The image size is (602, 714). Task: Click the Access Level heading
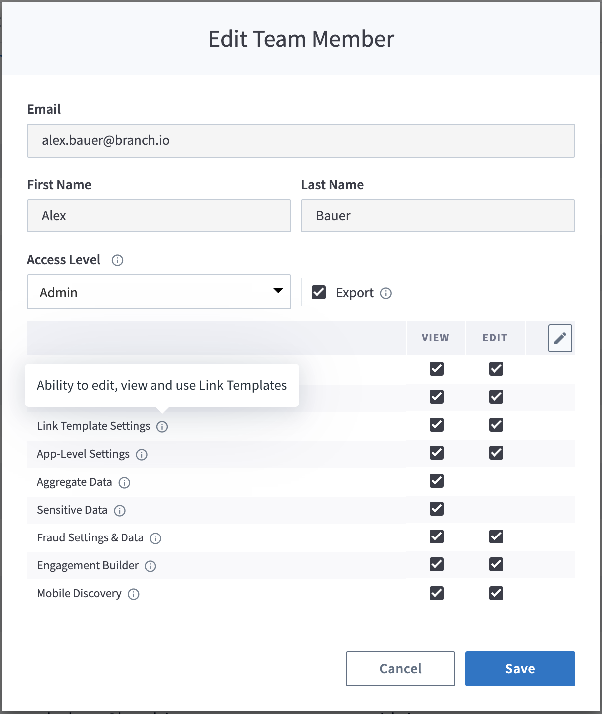(64, 260)
